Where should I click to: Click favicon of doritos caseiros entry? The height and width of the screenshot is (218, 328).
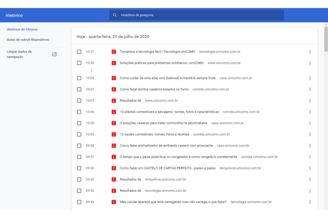click(x=113, y=89)
